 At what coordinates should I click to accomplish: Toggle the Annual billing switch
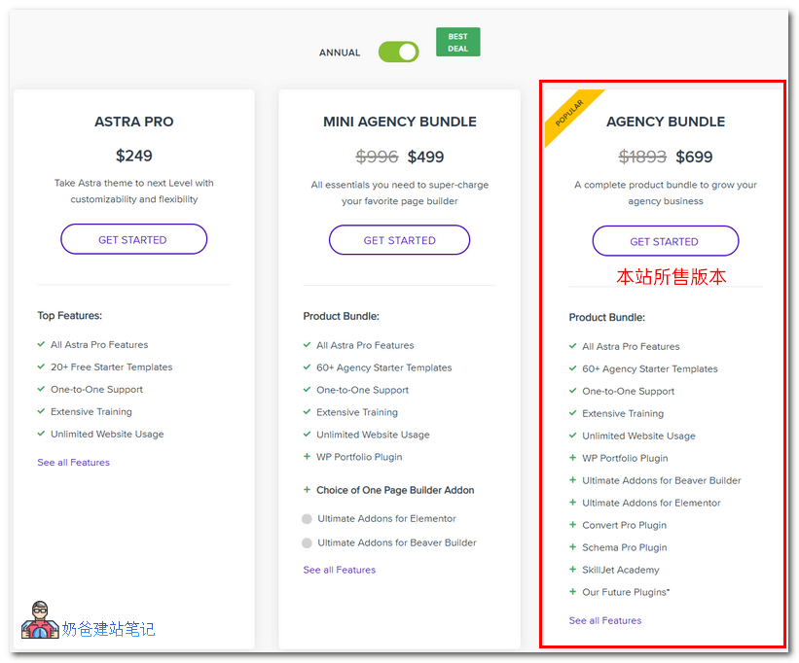(398, 52)
